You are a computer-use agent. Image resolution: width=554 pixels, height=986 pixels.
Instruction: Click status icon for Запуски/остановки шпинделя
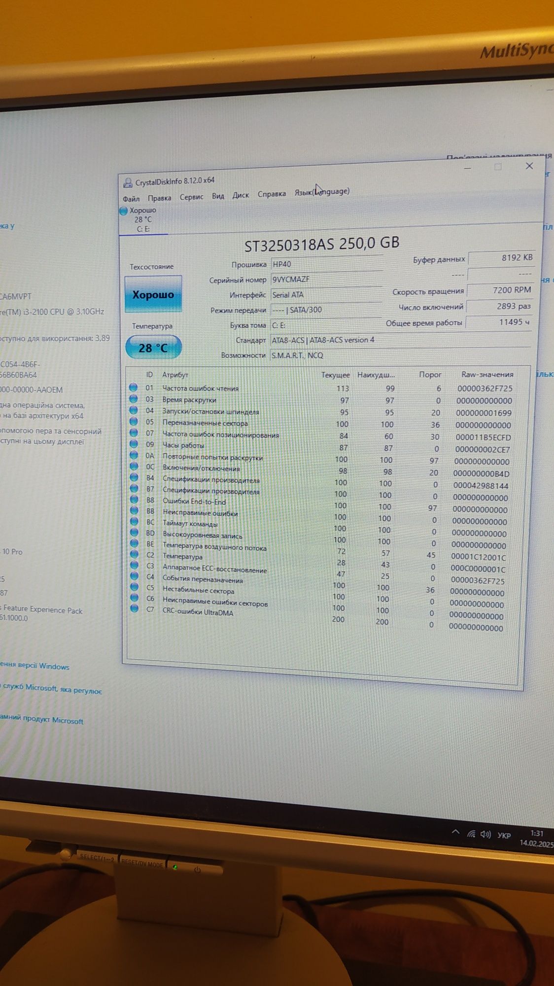point(134,410)
